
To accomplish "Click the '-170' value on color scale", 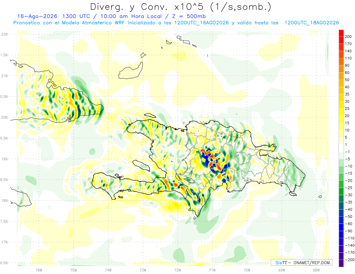I will [x=349, y=252].
